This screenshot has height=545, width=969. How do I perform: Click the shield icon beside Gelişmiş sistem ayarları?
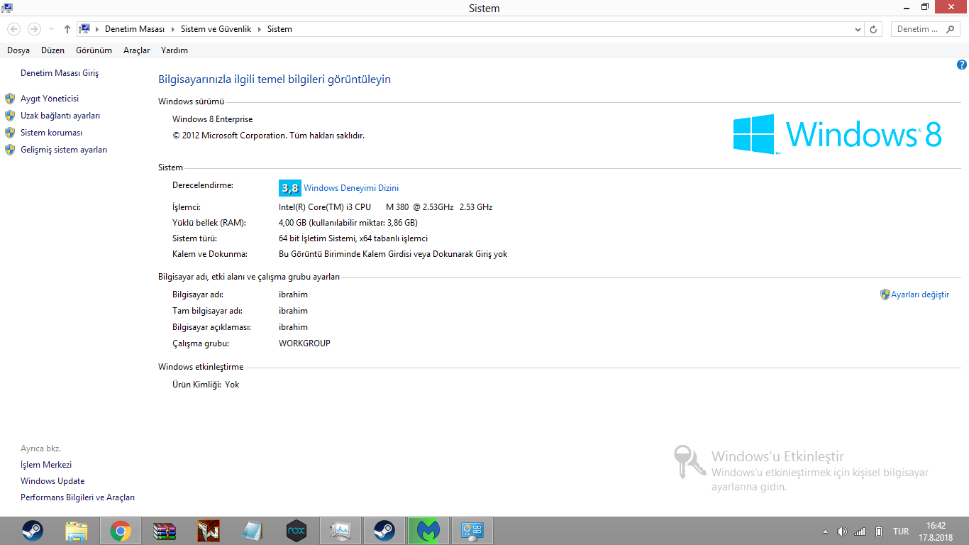10,150
